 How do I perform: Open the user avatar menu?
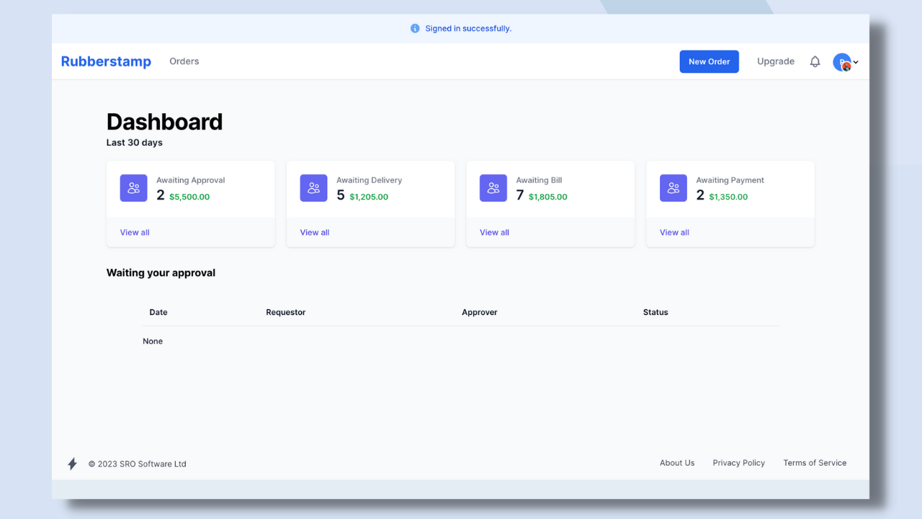coord(845,62)
